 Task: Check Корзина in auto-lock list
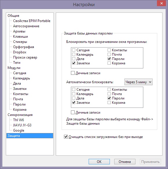(109, 103)
